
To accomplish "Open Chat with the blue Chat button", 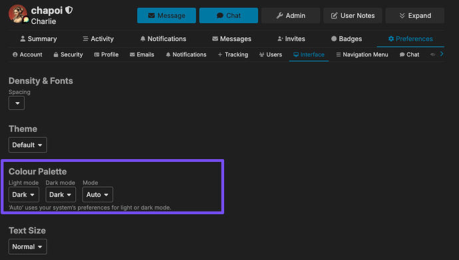I will (229, 15).
